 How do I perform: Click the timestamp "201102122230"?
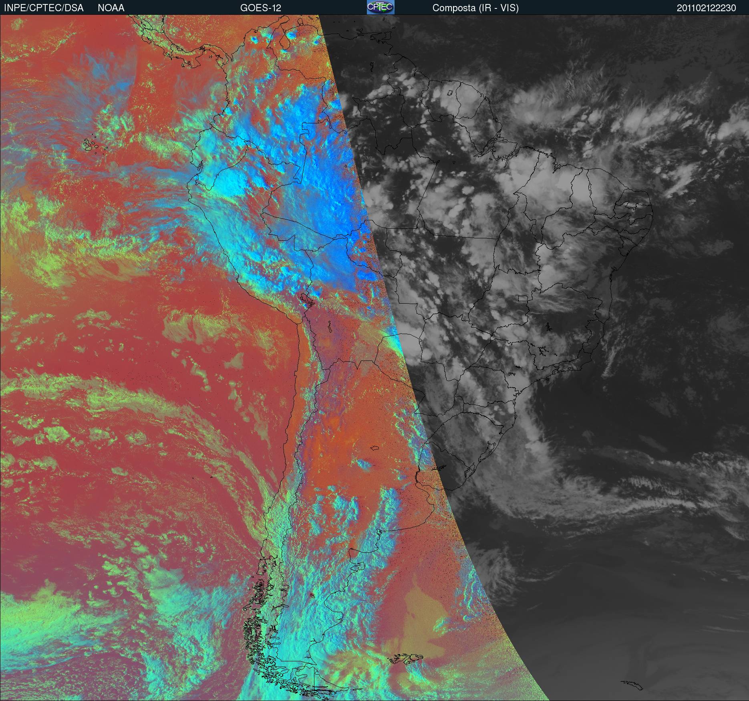pos(707,8)
